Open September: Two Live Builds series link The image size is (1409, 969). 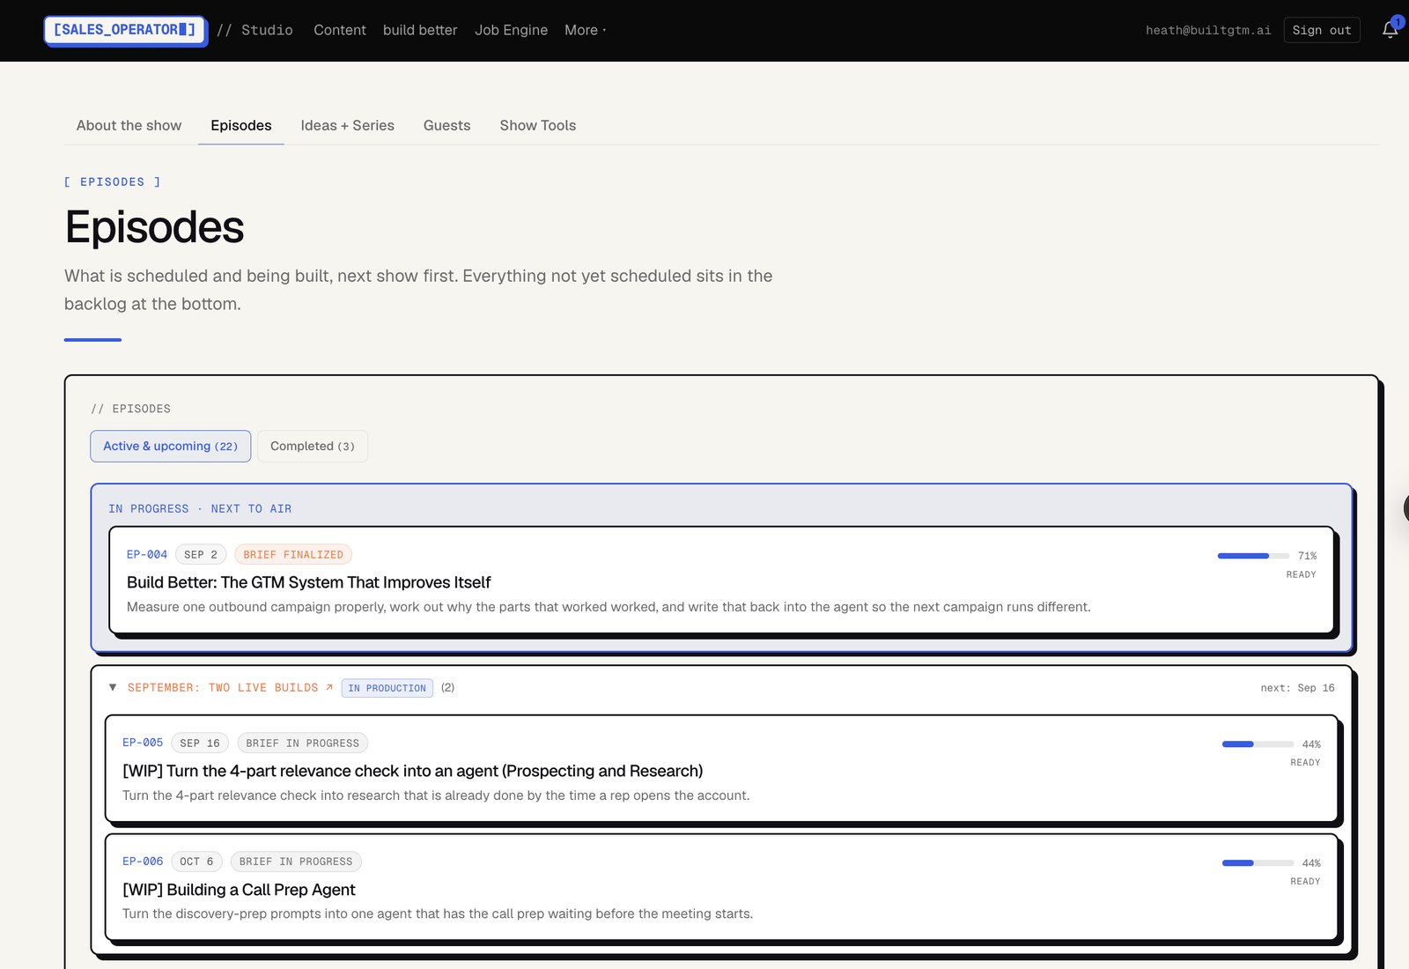[230, 687]
